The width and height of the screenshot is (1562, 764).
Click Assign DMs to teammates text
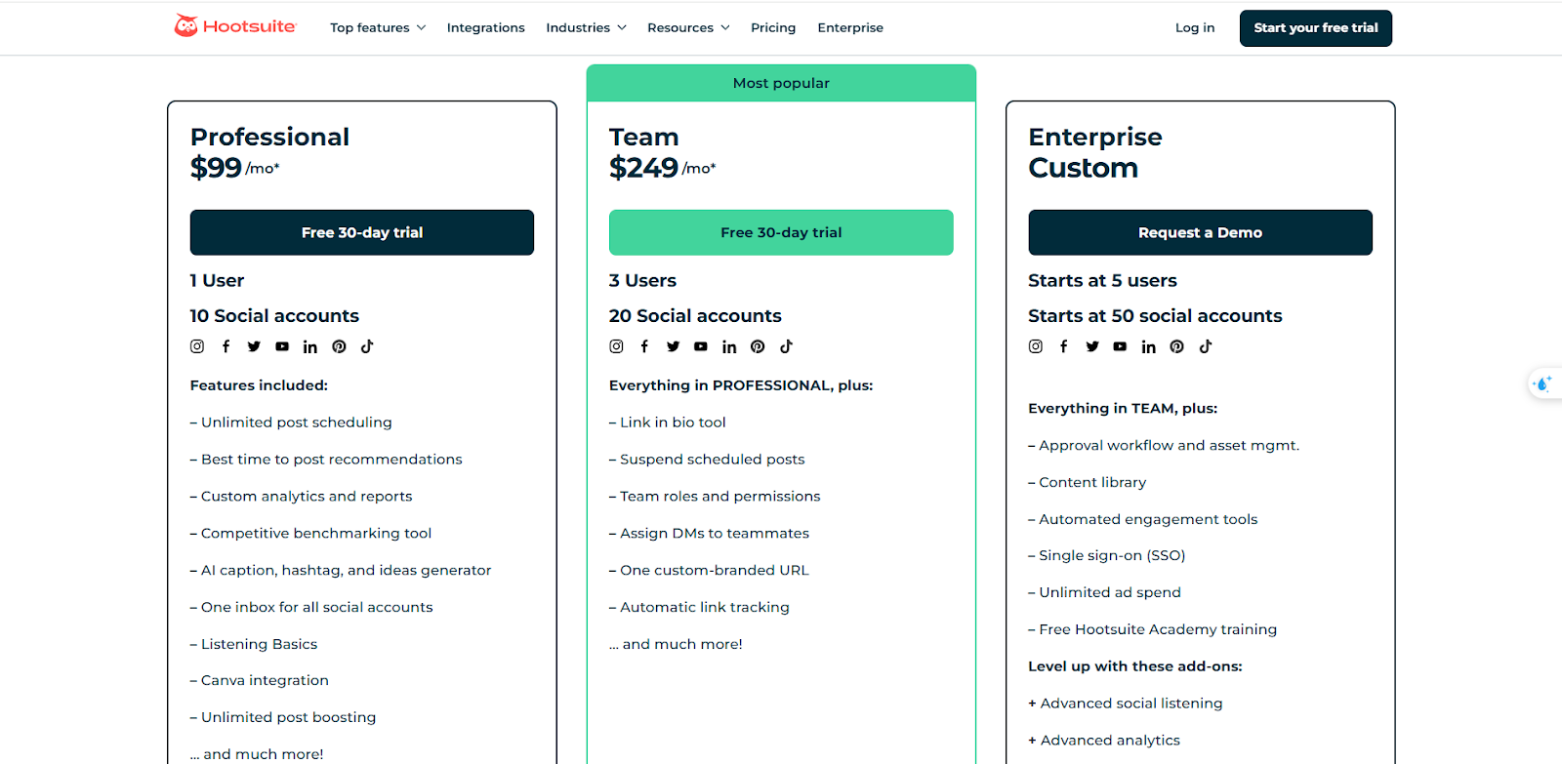click(715, 534)
